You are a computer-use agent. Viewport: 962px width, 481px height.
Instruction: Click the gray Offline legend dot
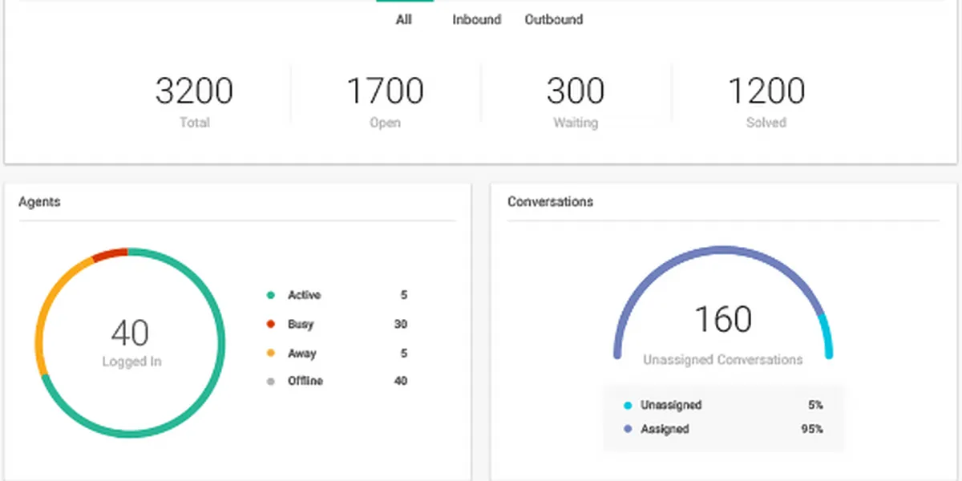tap(271, 382)
